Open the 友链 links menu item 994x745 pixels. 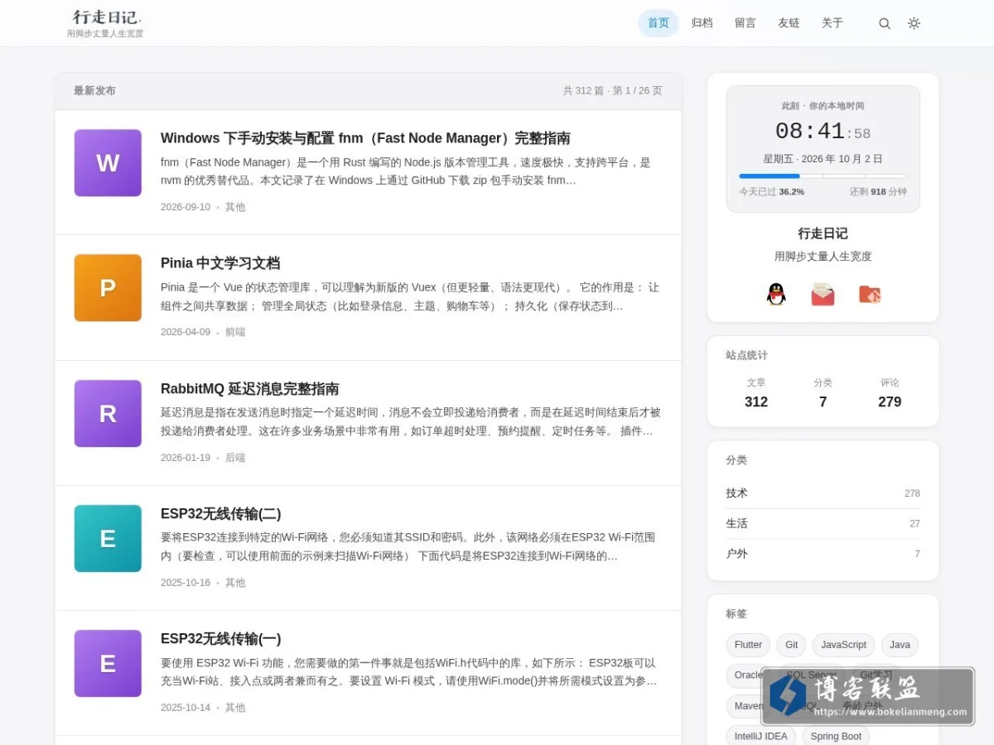[789, 23]
